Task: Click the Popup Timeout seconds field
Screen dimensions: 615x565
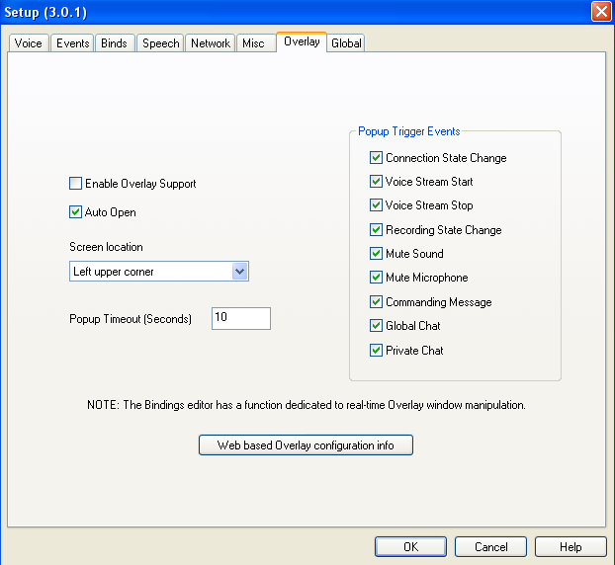Action: pos(241,318)
